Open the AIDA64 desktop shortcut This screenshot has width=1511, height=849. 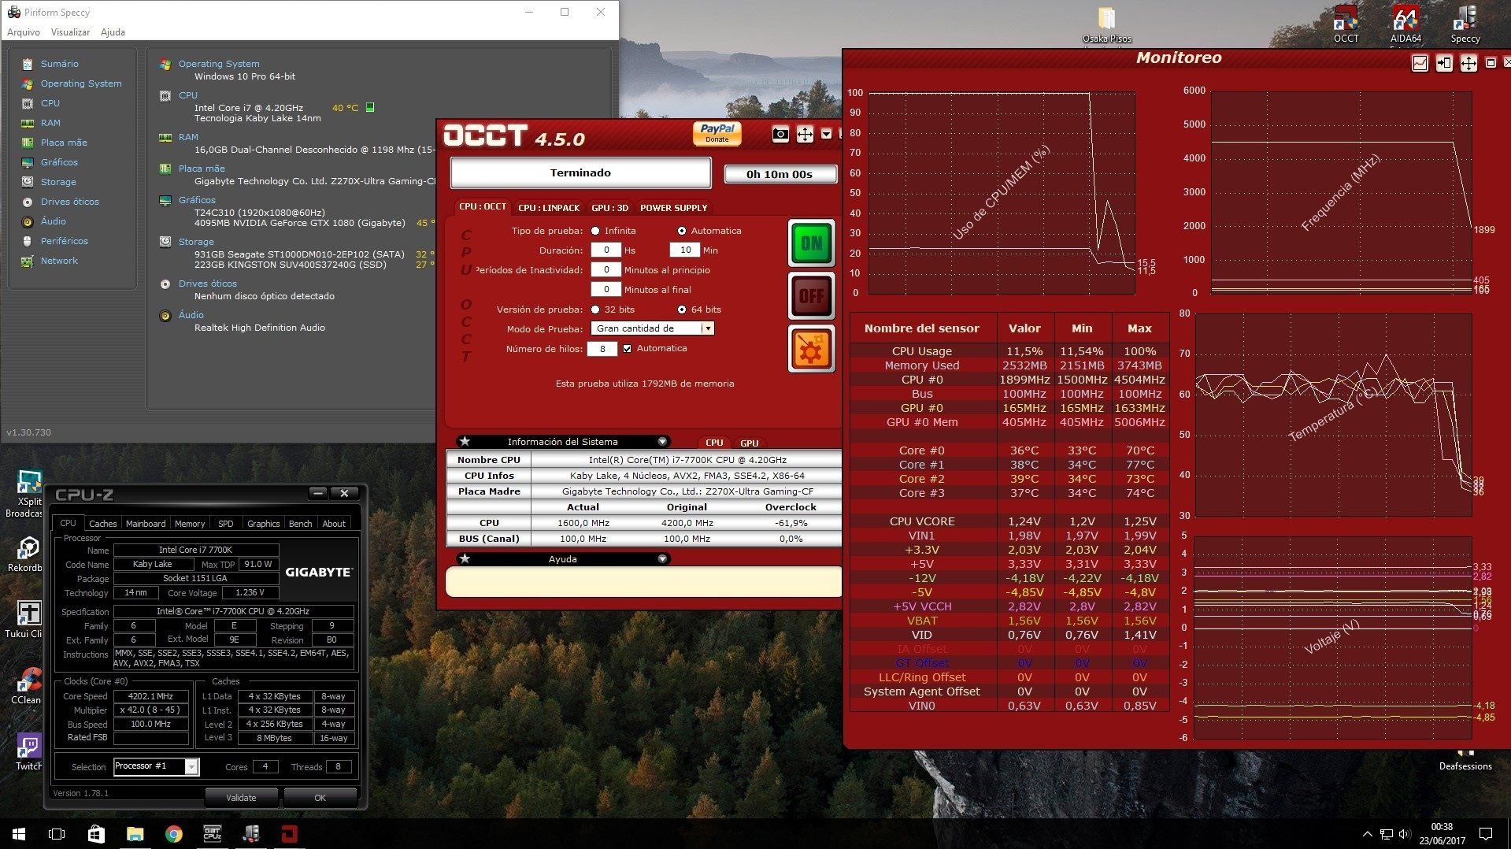1405,25
